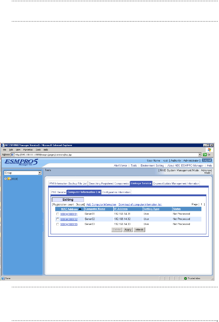Open the Environment Setting link
This screenshot has width=219, height=322.
click(152, 165)
